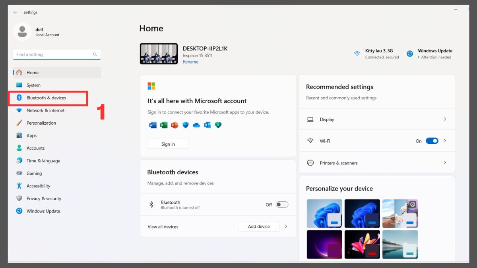Click the Family Safety heart icon

tap(218, 125)
